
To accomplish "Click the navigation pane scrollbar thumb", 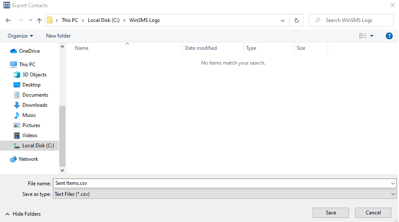I will (63, 136).
